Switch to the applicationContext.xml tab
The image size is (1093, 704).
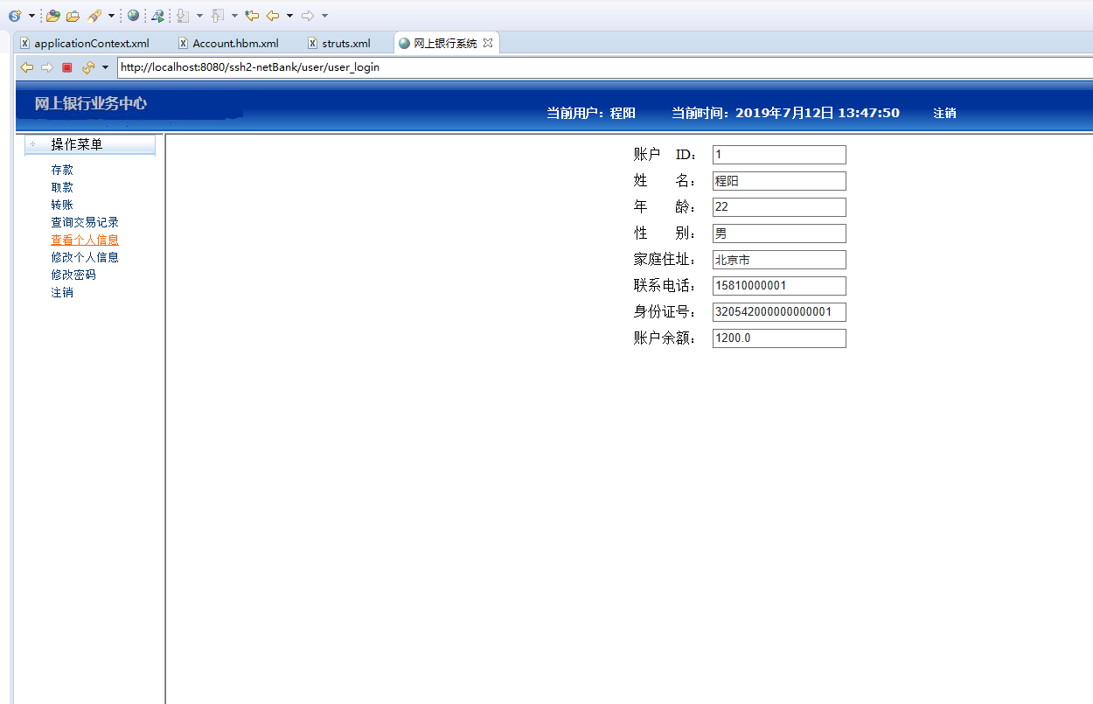[x=90, y=42]
